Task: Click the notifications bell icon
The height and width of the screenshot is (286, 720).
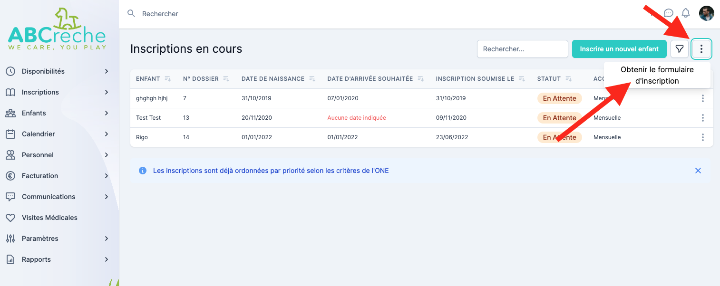Action: pyautogui.click(x=686, y=13)
